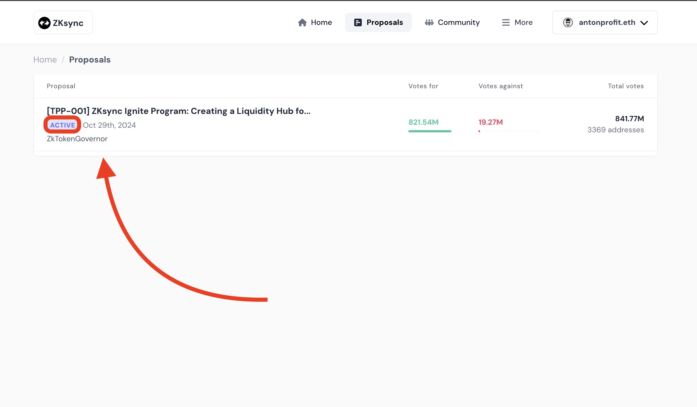Click the ZKsync logo icon
This screenshot has height=407, width=697.
(x=44, y=23)
